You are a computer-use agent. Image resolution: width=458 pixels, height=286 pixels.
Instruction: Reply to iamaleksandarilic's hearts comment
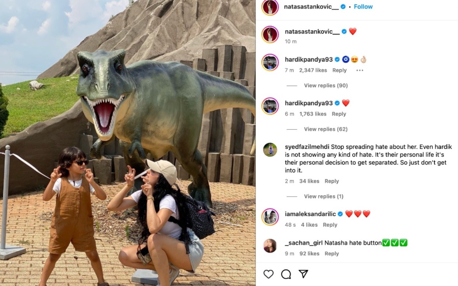(x=330, y=225)
